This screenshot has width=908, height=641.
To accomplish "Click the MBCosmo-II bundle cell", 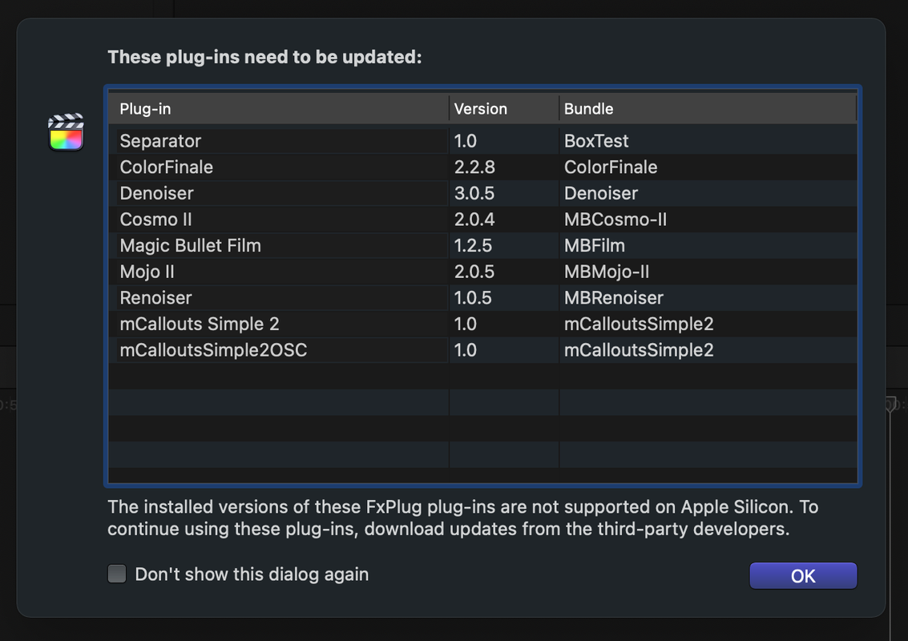I will (x=615, y=220).
